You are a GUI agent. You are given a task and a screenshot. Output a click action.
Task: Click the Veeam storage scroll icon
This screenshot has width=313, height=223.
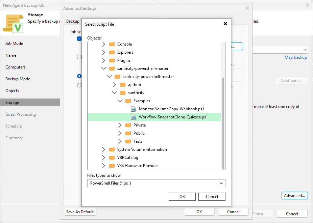13,24
